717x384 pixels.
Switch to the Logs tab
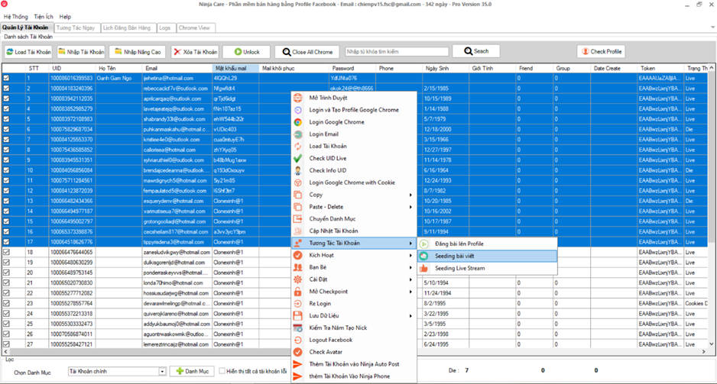164,27
